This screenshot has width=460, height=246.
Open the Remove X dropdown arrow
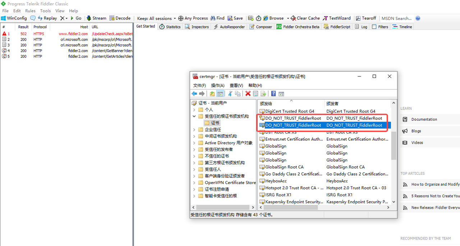pos(66,18)
